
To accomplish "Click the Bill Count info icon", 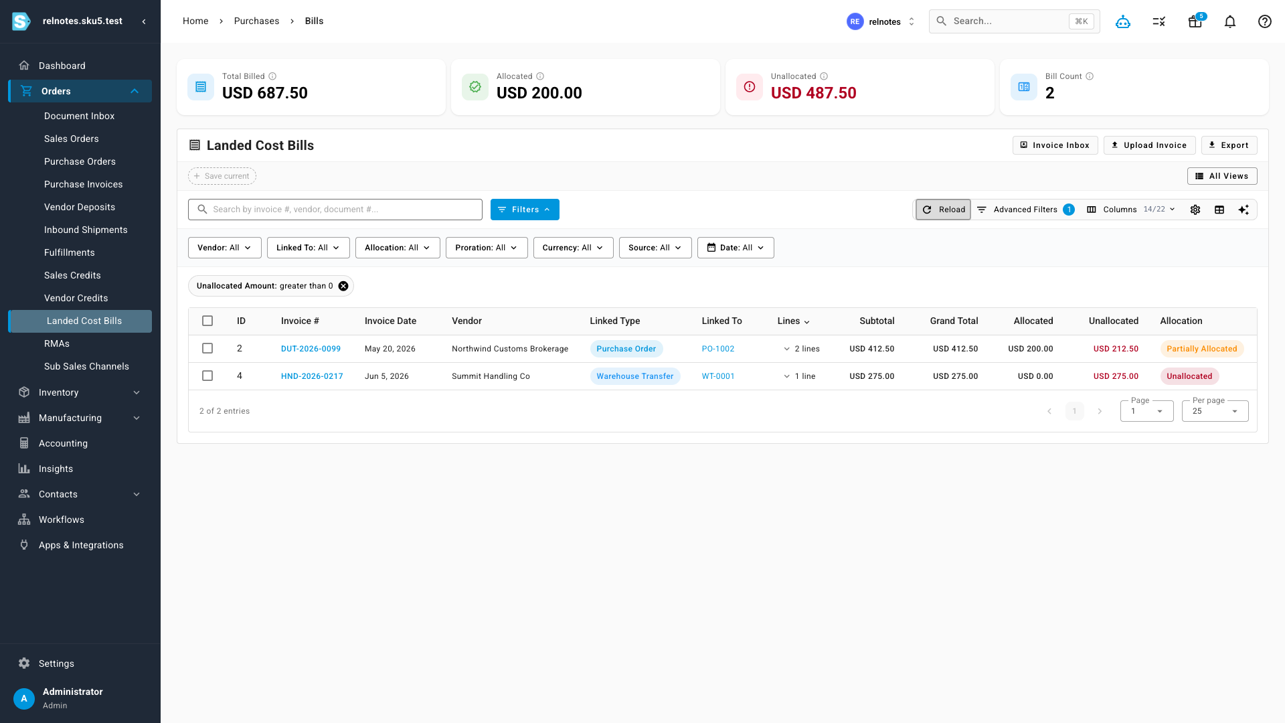I will click(1090, 76).
